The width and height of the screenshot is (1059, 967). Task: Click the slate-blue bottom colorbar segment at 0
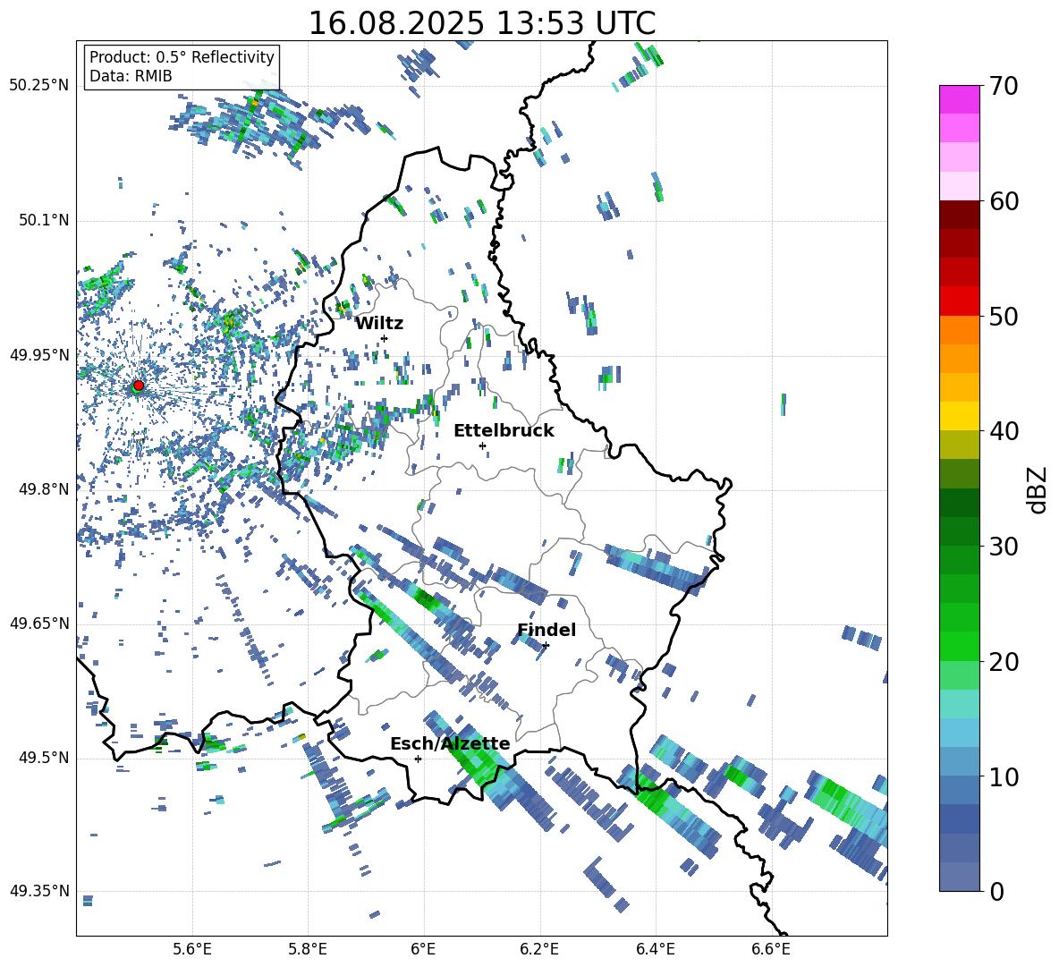(x=959, y=878)
